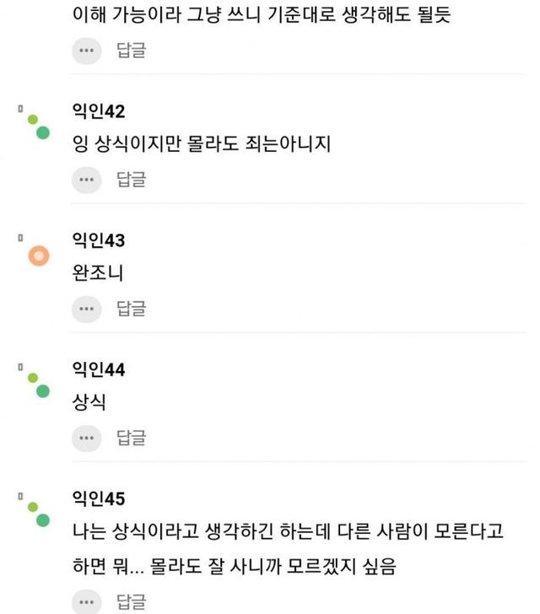
Task: Click 익인44's green dots avatar
Action: (38, 385)
